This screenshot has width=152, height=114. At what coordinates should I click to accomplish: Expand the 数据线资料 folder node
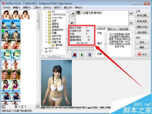46,30
